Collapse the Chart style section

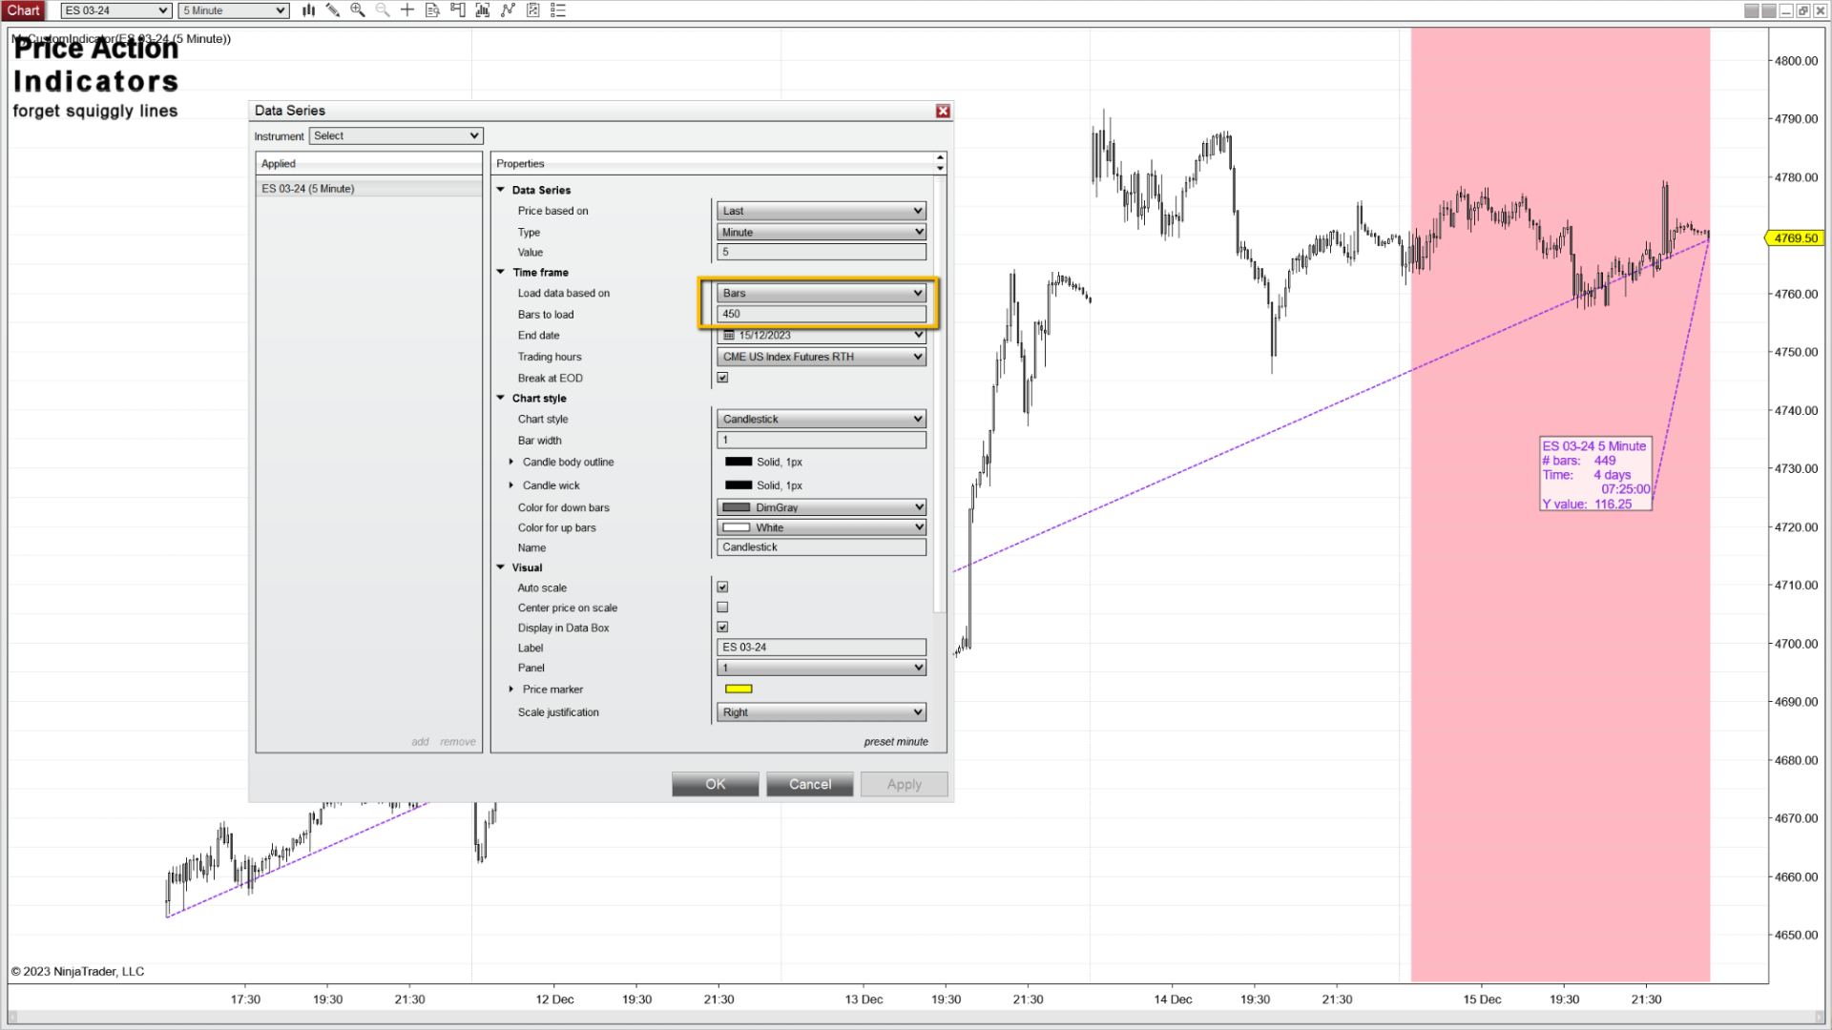(501, 399)
